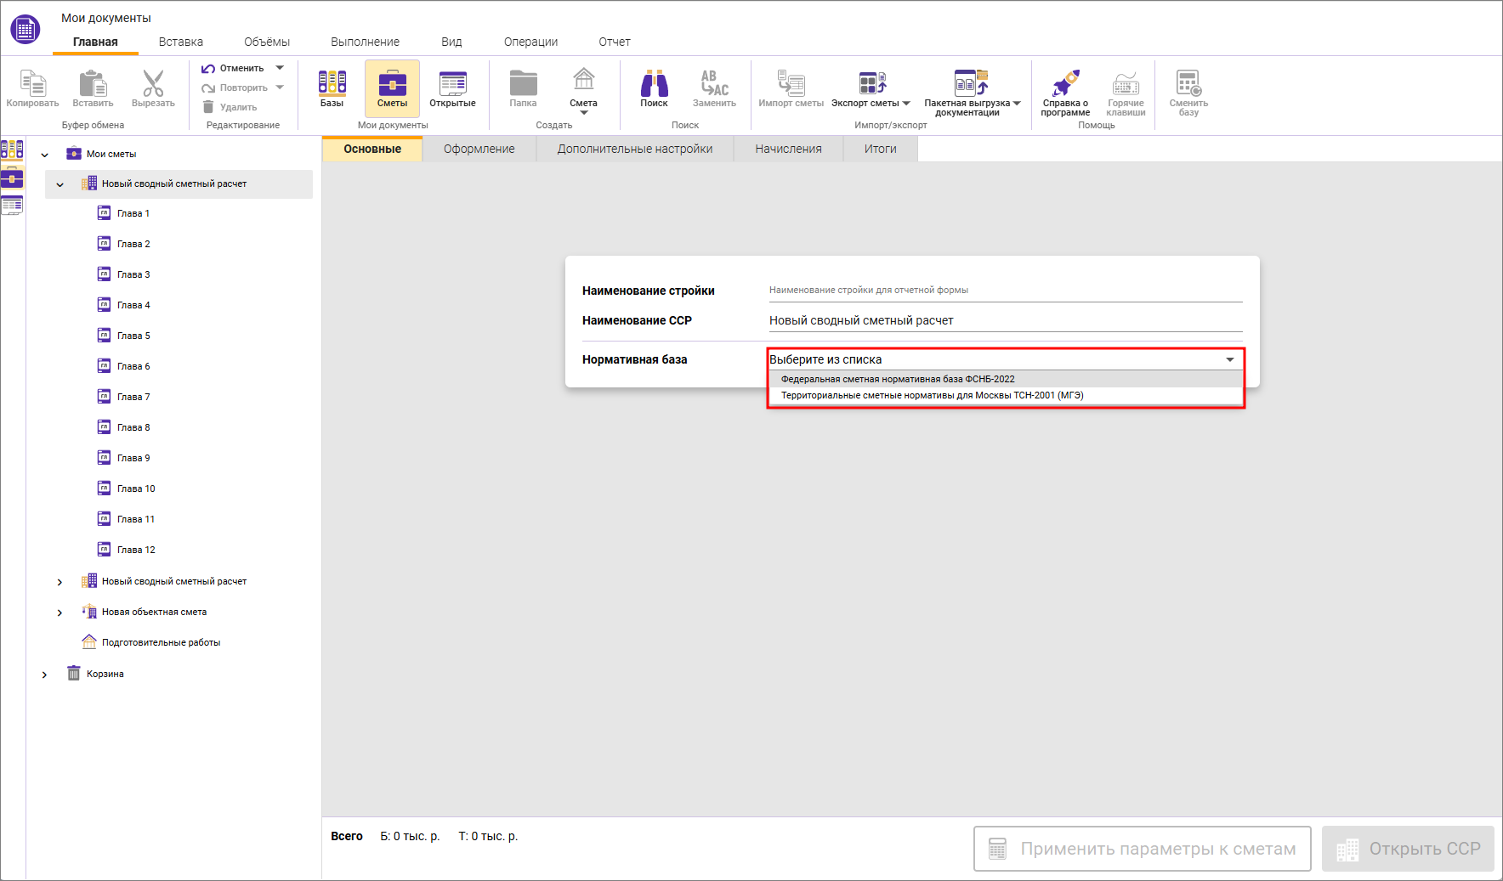Click the Отменить undo arrow icon

208,69
